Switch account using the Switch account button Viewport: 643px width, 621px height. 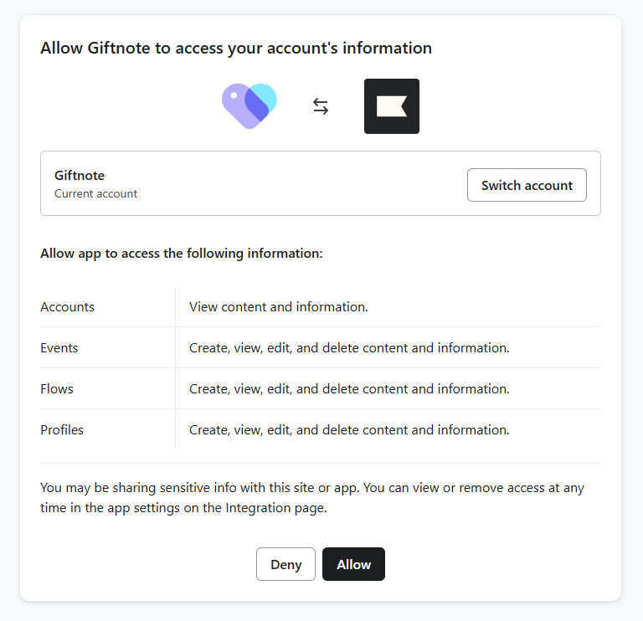point(527,185)
